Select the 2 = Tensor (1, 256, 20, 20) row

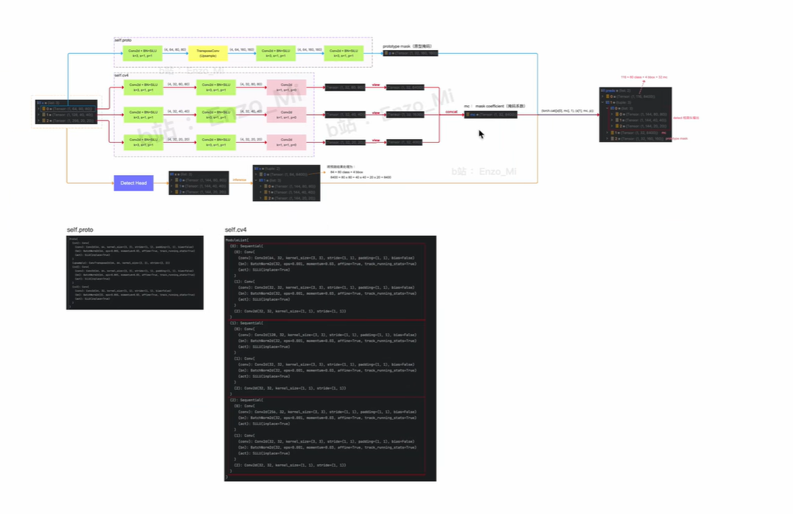pos(67,121)
